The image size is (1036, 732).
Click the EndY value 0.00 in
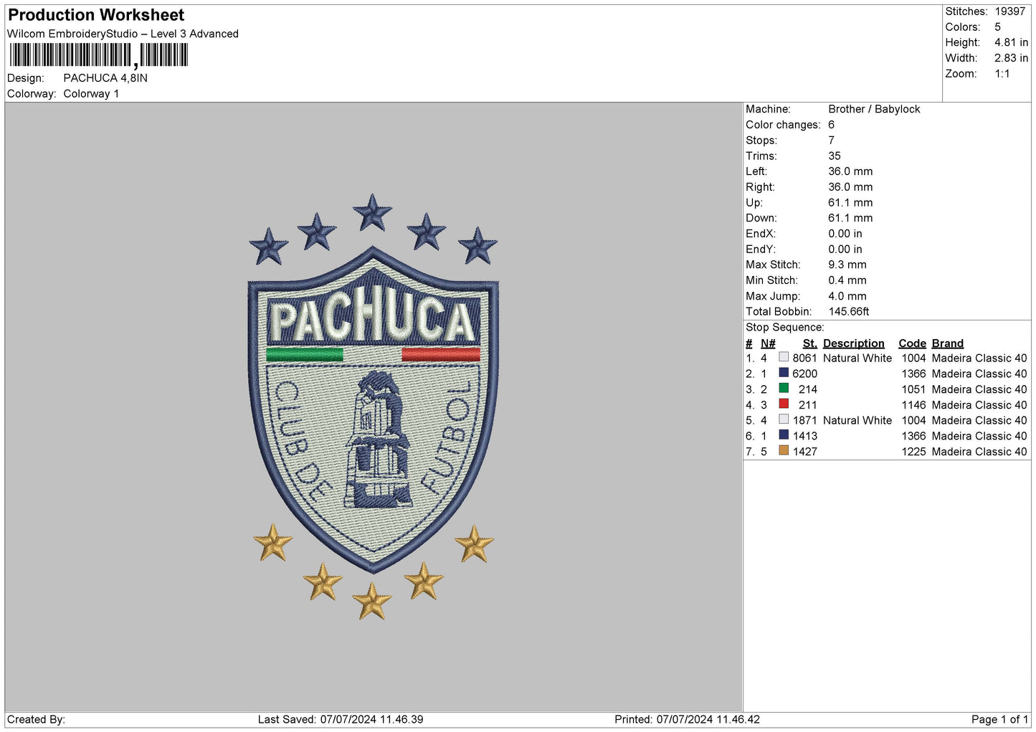(x=845, y=249)
